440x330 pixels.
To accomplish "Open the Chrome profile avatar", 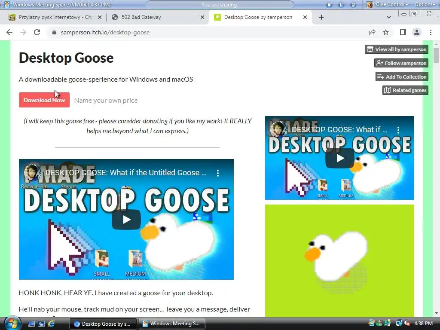I will pos(417,32).
